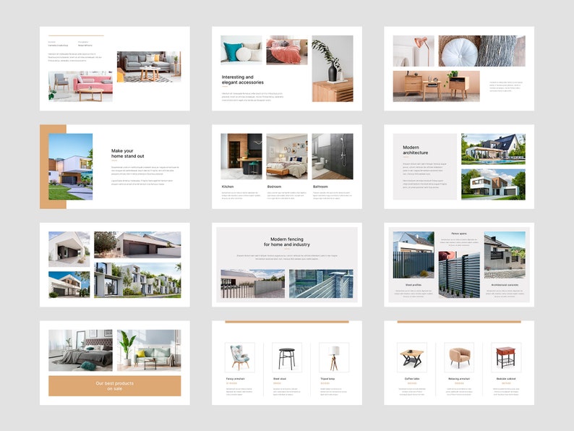Click the 'Bedside cabinet' product name
This screenshot has width=574, height=431.
pos(506,379)
